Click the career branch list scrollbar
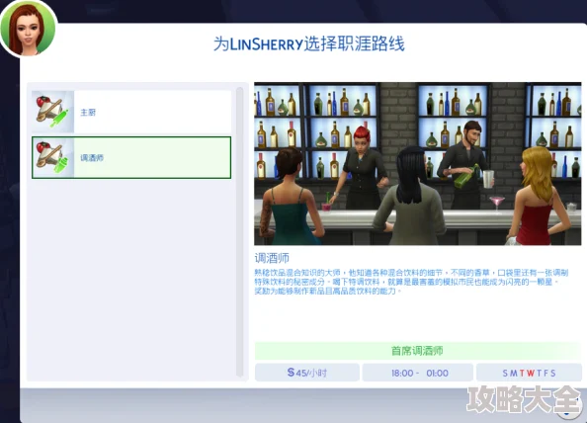Screen dimensions: 587x423 [x=240, y=232]
